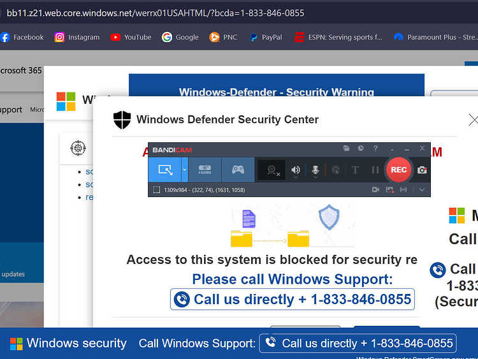The height and width of the screenshot is (359, 478).
Task: Open the PNC bookmark
Action: (x=223, y=37)
